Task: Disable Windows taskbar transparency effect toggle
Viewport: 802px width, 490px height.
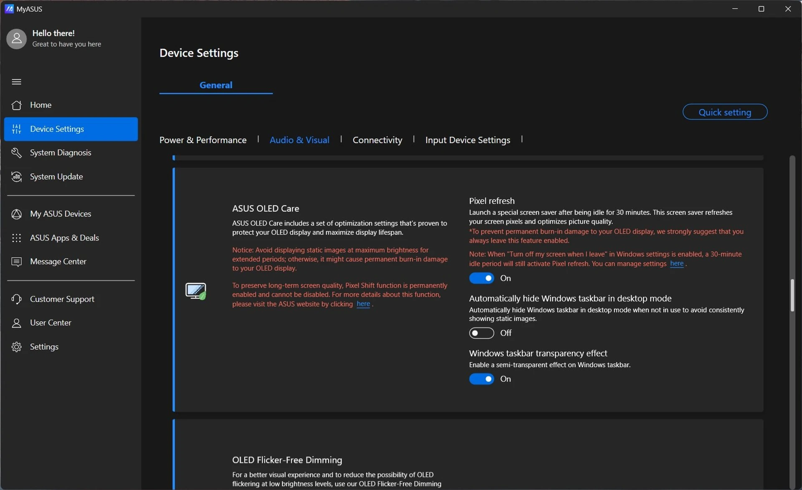Action: pos(481,379)
